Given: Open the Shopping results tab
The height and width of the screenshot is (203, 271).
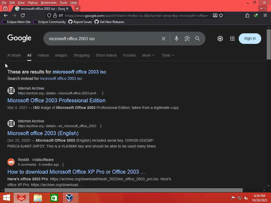Looking at the screenshot, I should pyautogui.click(x=82, y=55).
